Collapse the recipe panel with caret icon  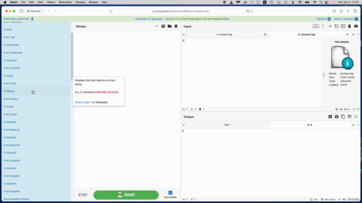tap(157, 27)
